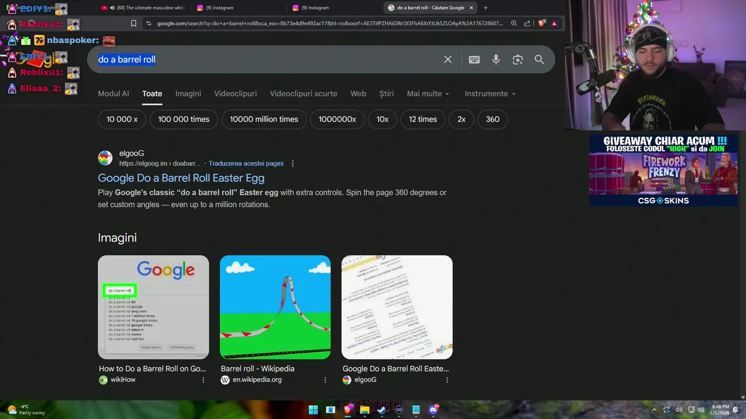
Task: Expand the 'Mai multe' dropdown
Action: (428, 94)
